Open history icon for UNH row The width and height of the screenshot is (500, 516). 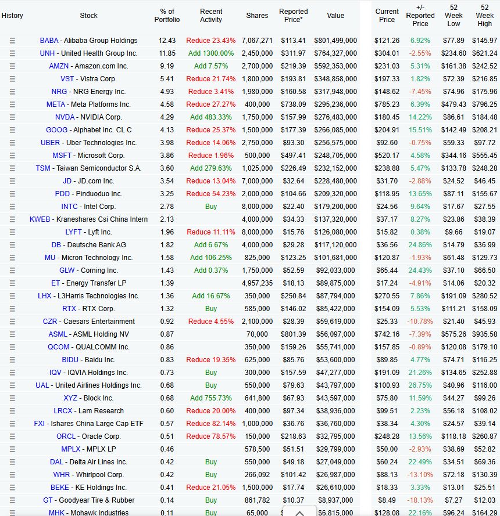click(x=13, y=53)
